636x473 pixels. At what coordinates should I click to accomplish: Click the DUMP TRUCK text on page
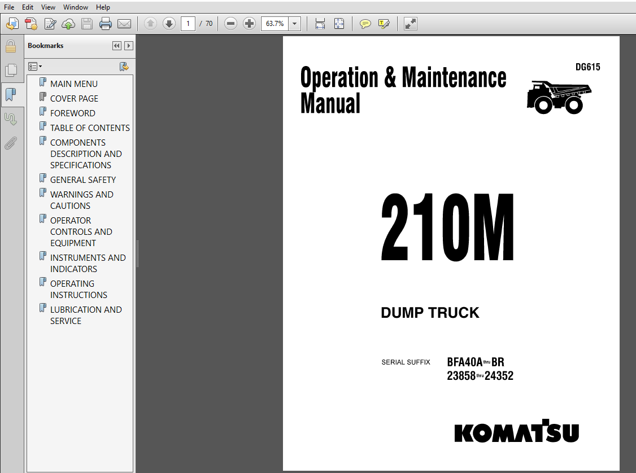(430, 313)
